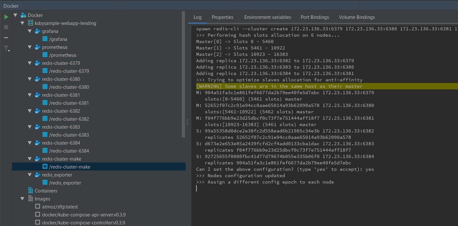Toggle the docker/kube-compose-controller:v0.3.9 image checkbox
The image size is (458, 226).
coord(38,222)
